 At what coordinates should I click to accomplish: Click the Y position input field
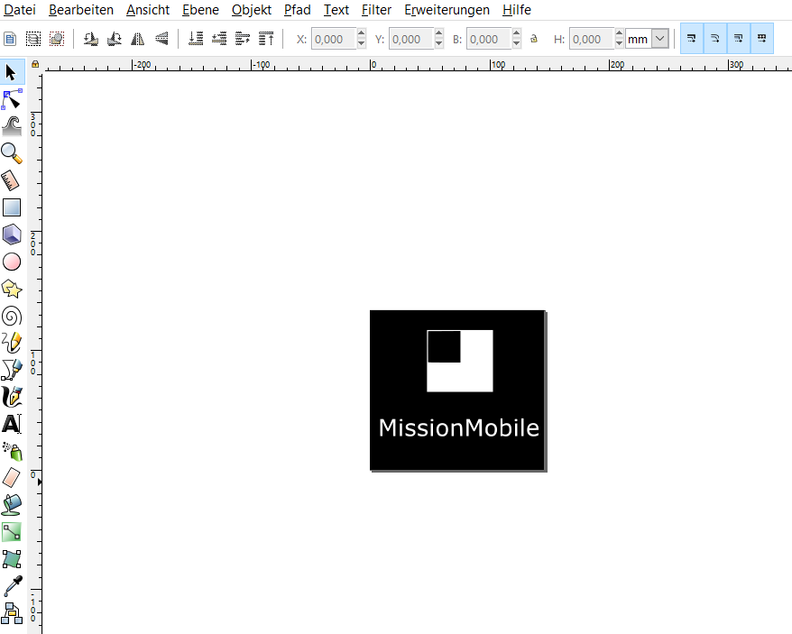411,39
